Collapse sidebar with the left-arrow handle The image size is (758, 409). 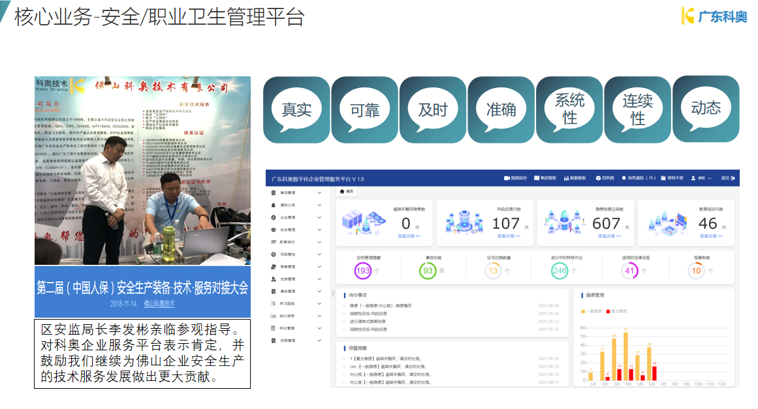(333, 294)
